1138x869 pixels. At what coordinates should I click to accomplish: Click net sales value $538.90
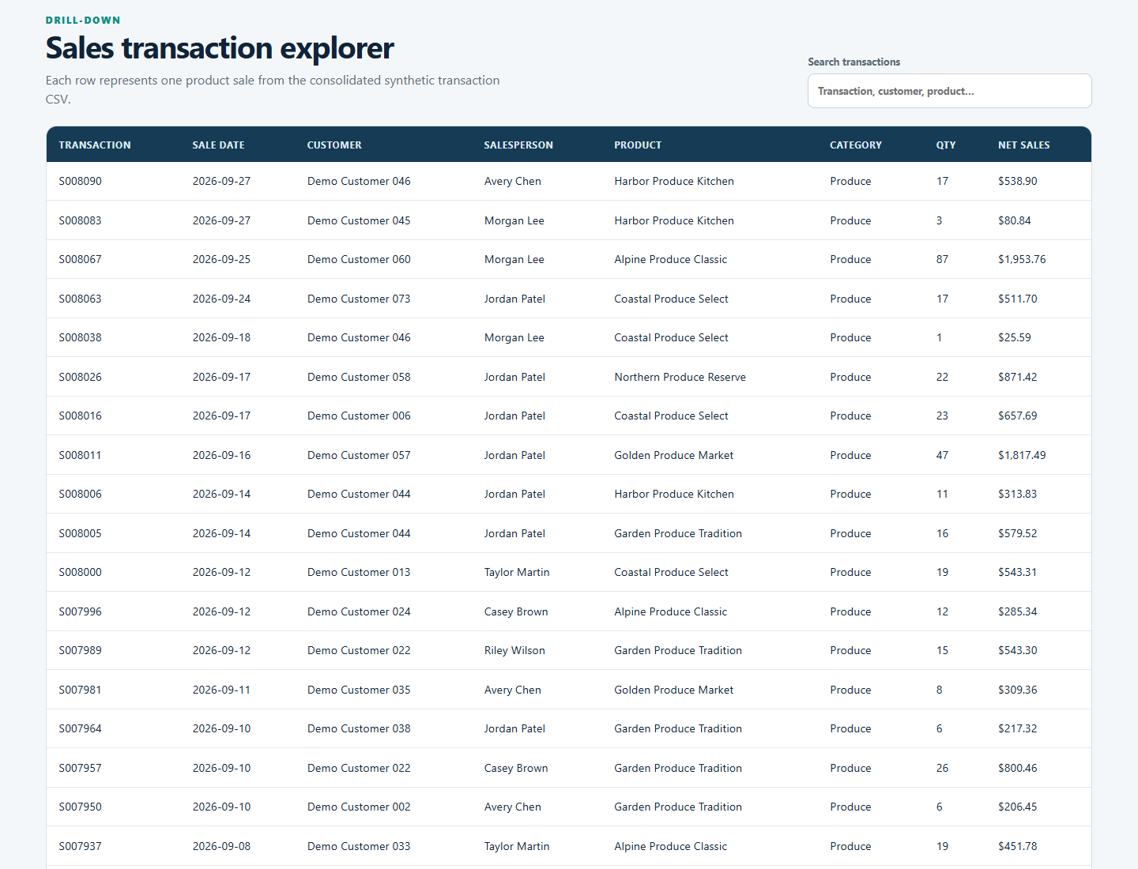[1018, 181]
